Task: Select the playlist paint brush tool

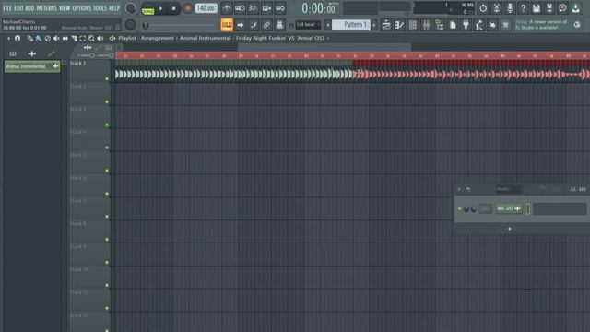Action: 39,38
